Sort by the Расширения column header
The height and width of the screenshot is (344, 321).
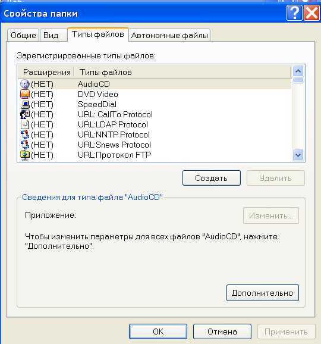pos(46,72)
